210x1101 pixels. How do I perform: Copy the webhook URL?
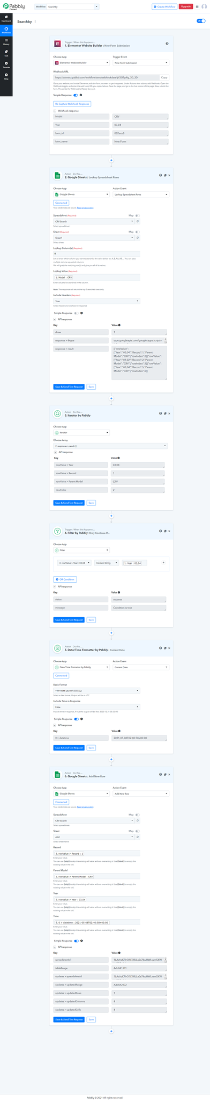[164, 77]
